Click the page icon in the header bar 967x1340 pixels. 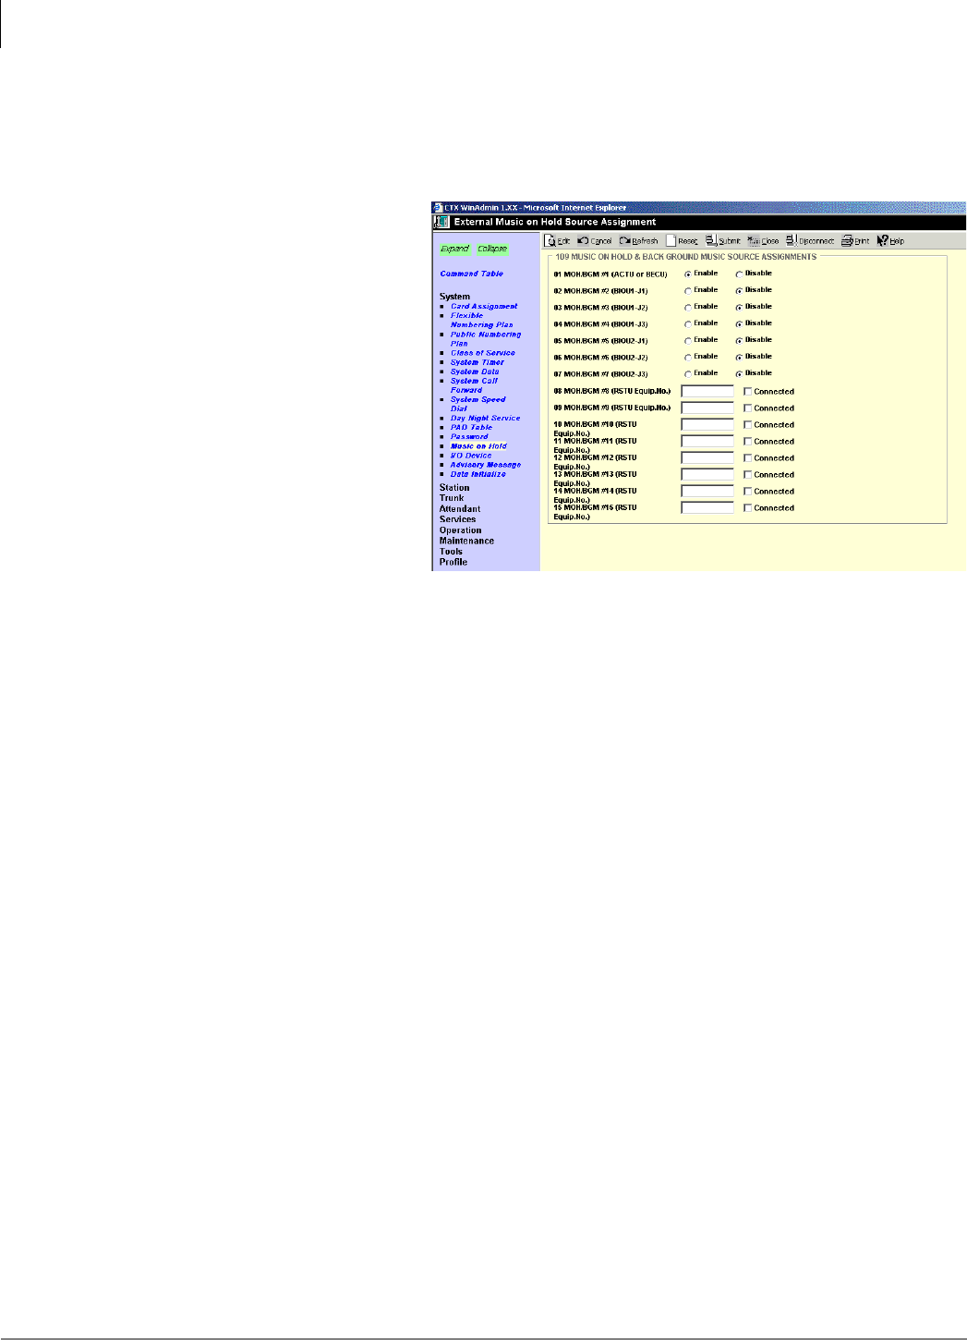441,222
